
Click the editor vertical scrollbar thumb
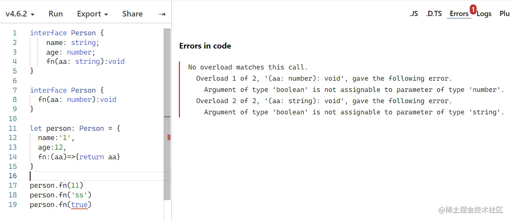(167, 114)
